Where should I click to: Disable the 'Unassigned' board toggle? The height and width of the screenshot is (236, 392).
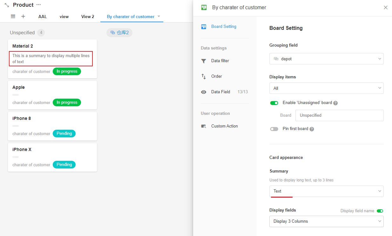click(274, 103)
